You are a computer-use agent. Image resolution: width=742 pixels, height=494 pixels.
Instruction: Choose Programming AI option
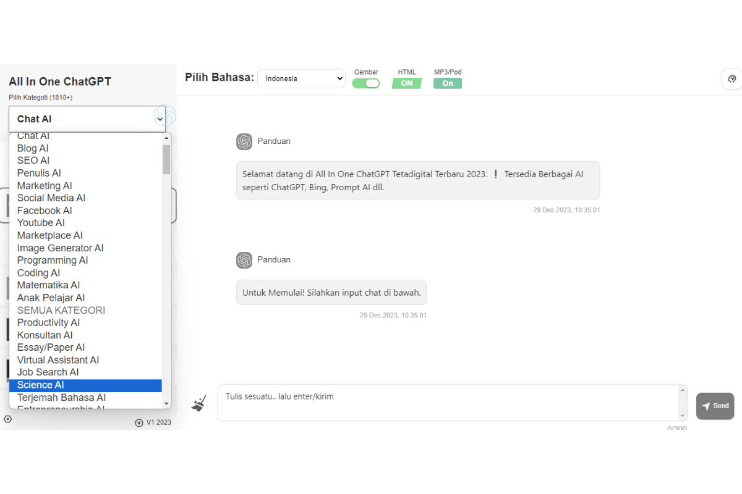click(x=85, y=261)
